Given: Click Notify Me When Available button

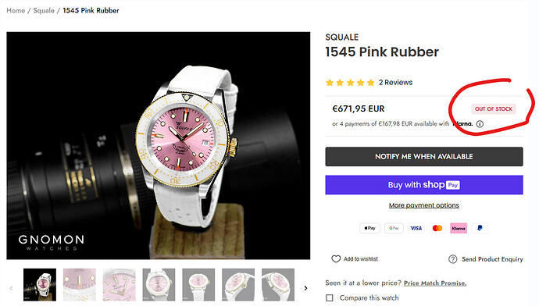Looking at the screenshot, I should point(424,157).
